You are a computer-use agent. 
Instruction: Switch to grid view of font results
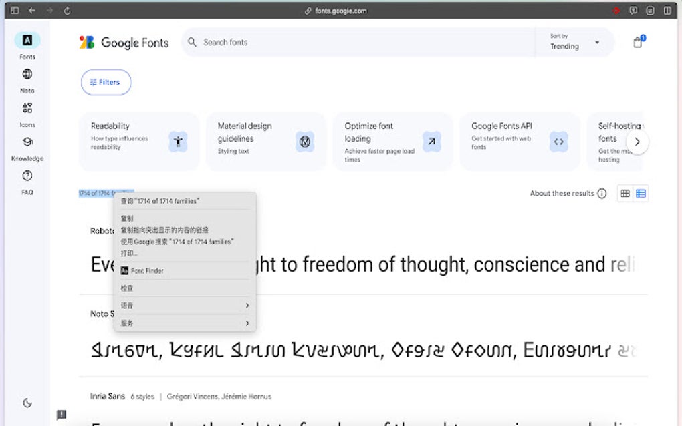(x=624, y=193)
